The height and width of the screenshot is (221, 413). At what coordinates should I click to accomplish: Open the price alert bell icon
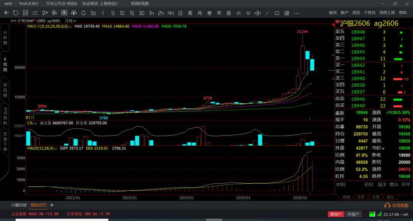[x=83, y=13]
